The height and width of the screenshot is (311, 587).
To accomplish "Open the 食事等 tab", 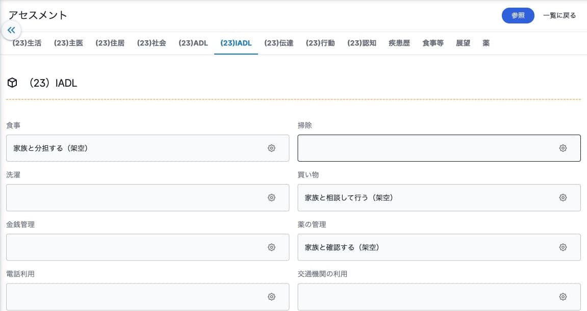I will tap(433, 43).
